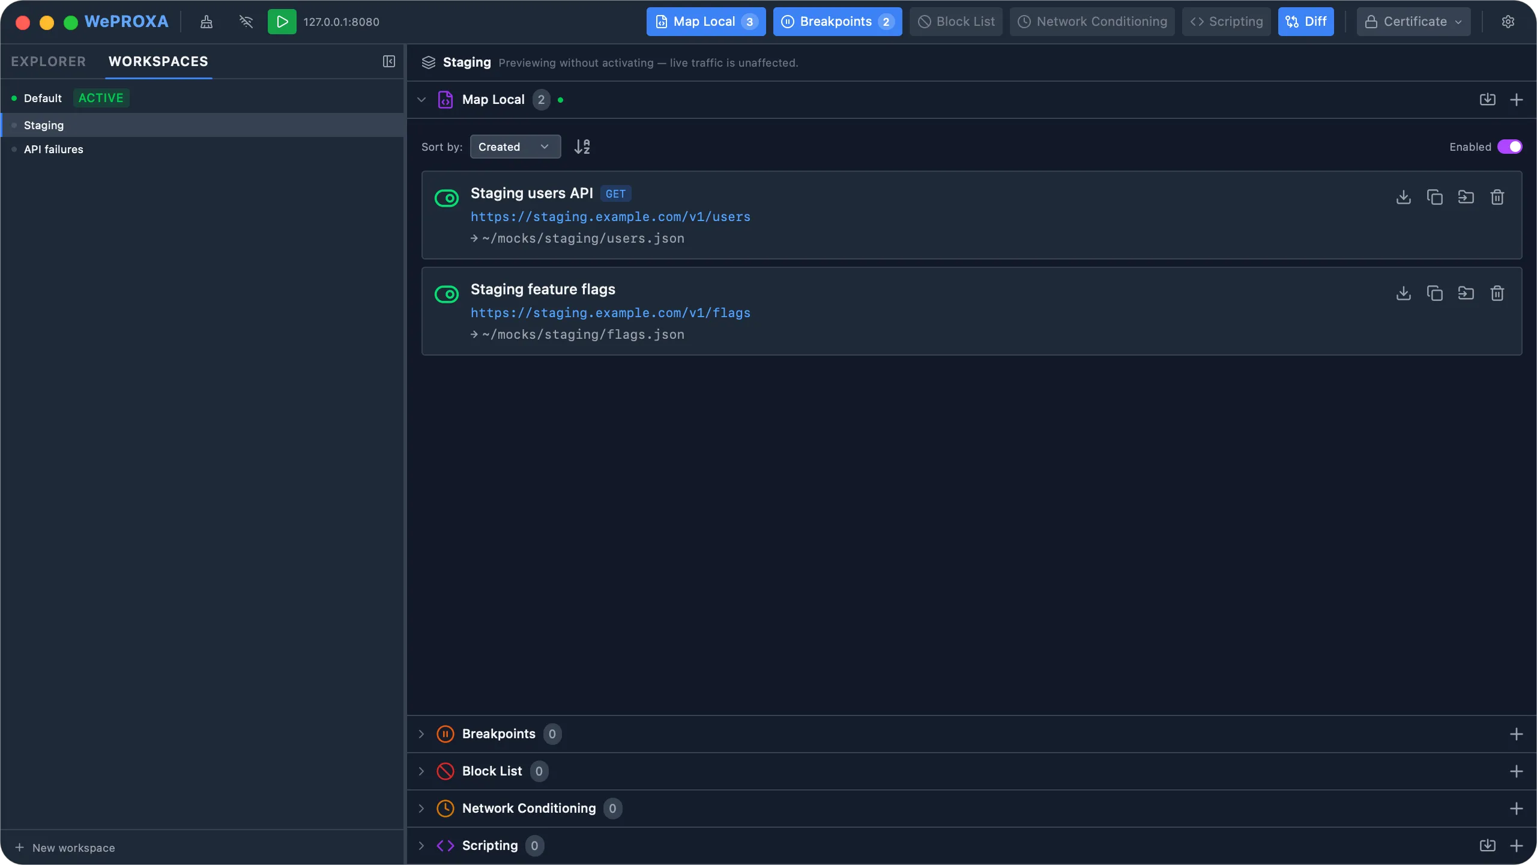
Task: Toggle Diff in top toolbar
Action: 1306,22
